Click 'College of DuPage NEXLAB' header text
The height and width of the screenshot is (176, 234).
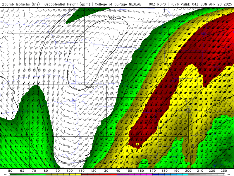118,4
